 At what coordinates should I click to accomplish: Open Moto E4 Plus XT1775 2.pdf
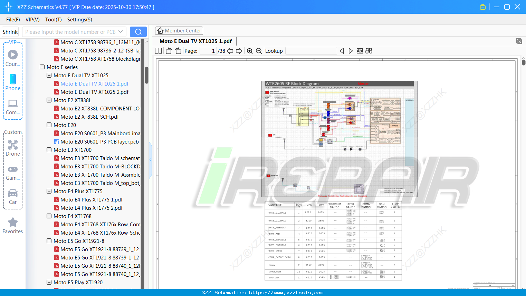click(92, 208)
